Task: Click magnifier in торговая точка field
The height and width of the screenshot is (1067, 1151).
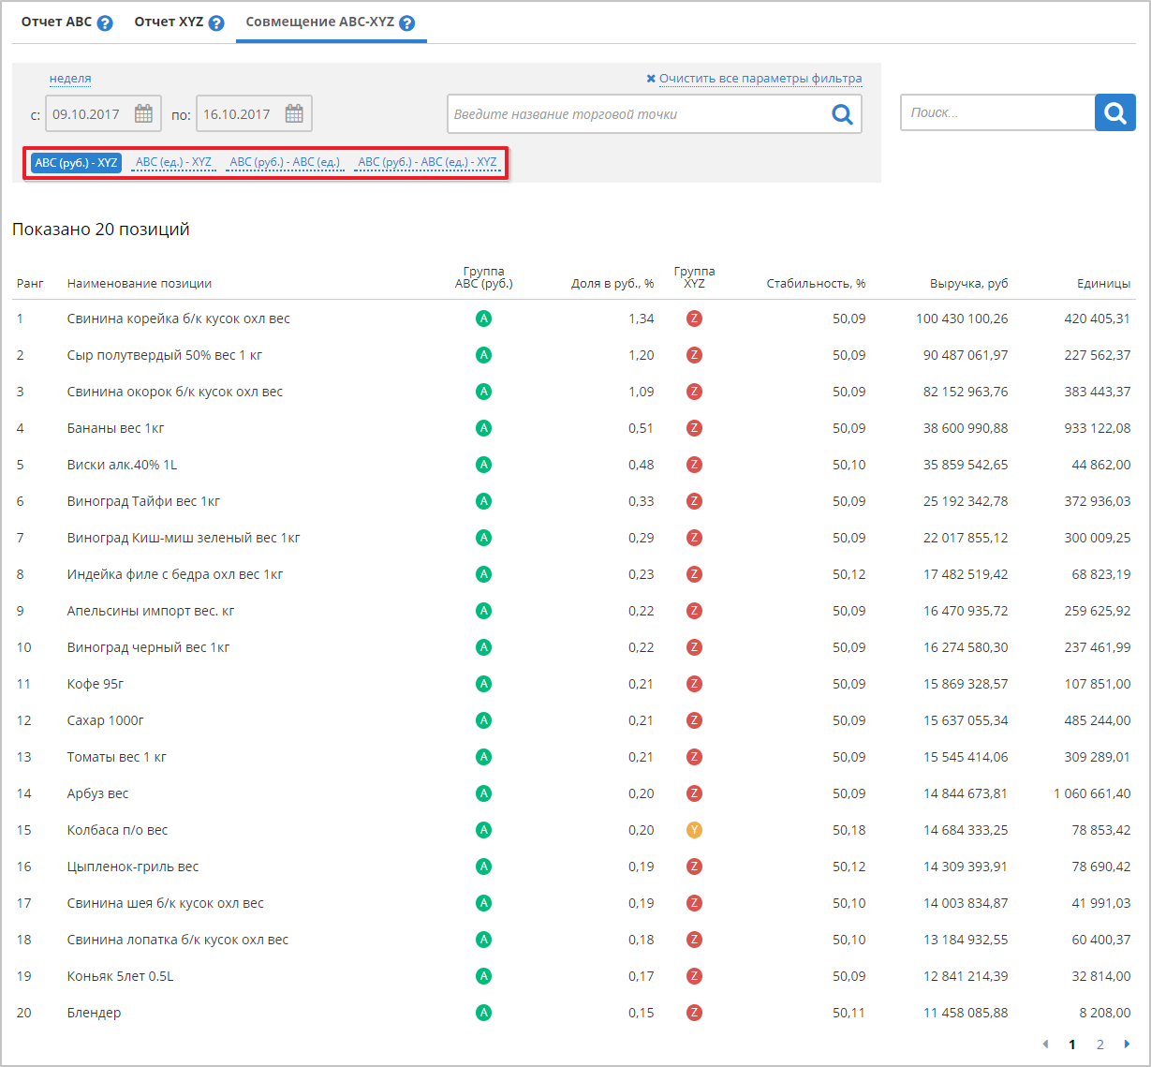Action: [x=842, y=114]
